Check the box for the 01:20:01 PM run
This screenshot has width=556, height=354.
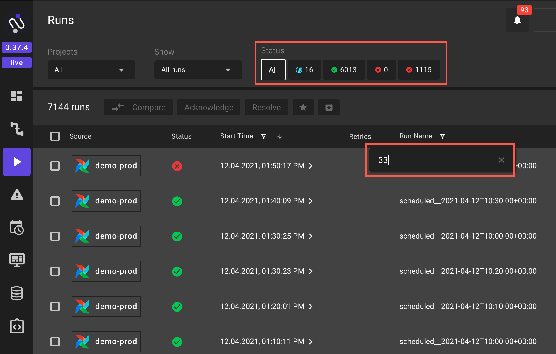(x=55, y=307)
